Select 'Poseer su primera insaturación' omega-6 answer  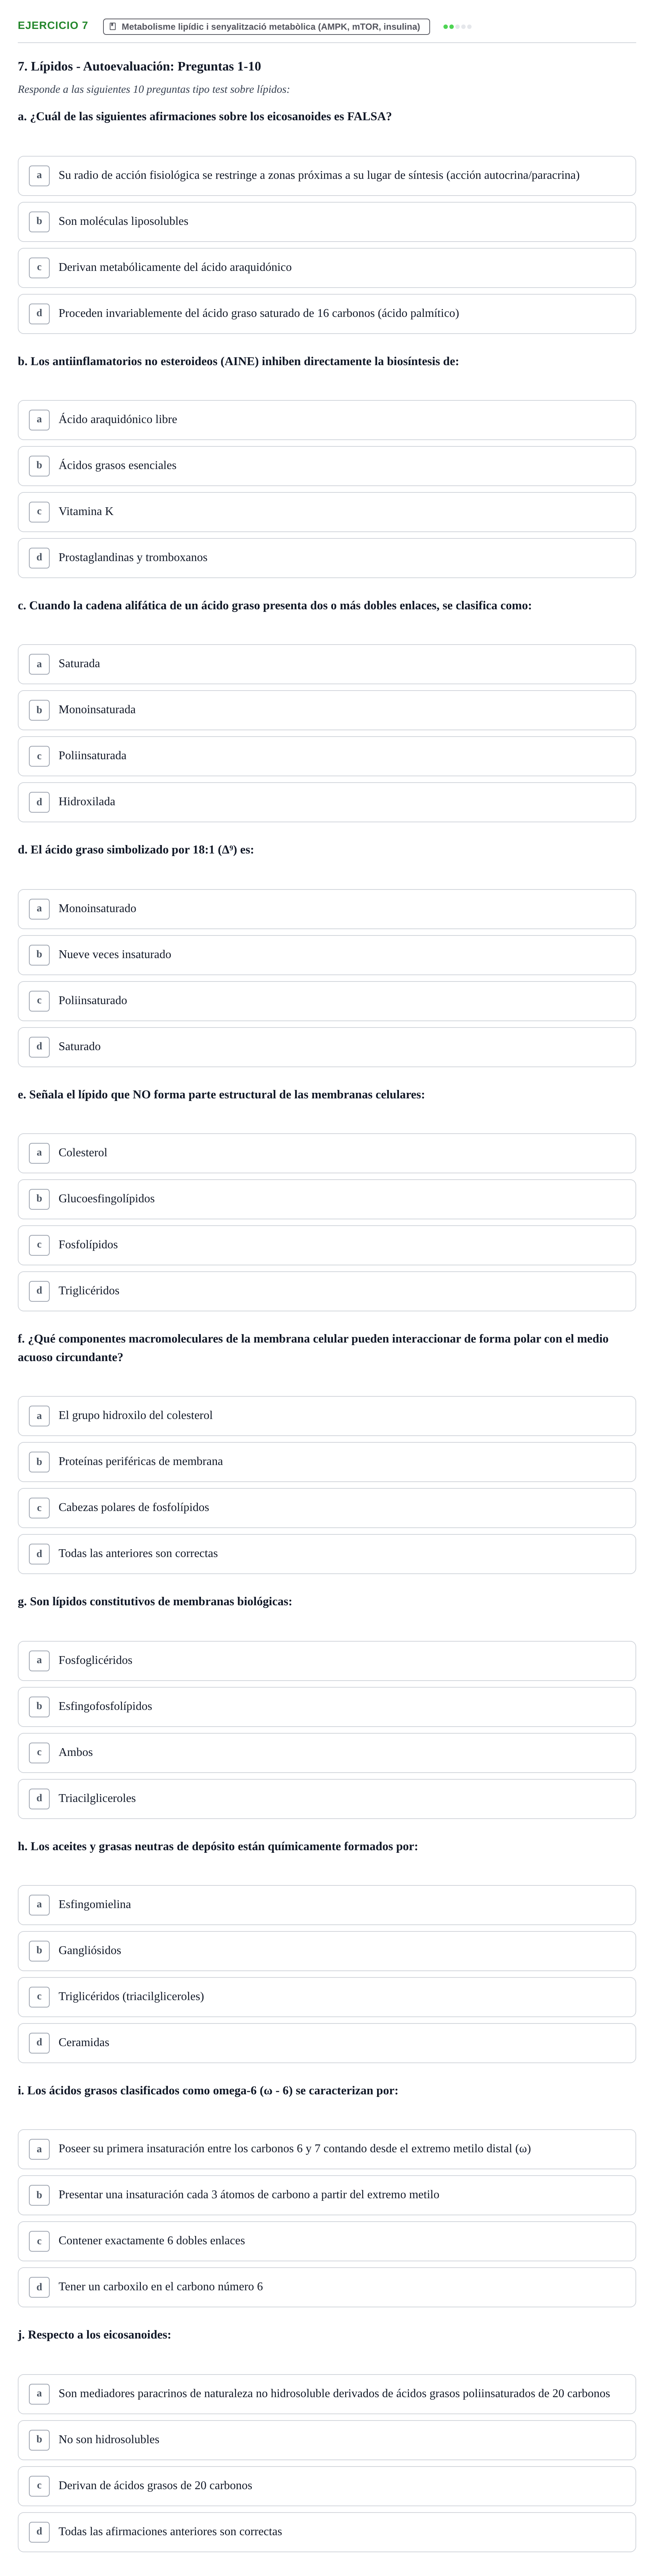pyautogui.click(x=327, y=2149)
